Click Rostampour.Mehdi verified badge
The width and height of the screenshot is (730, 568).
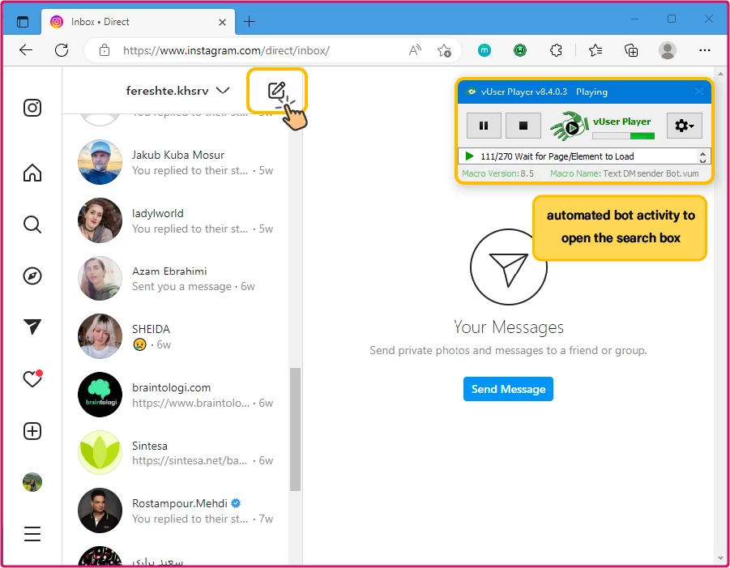tap(236, 503)
